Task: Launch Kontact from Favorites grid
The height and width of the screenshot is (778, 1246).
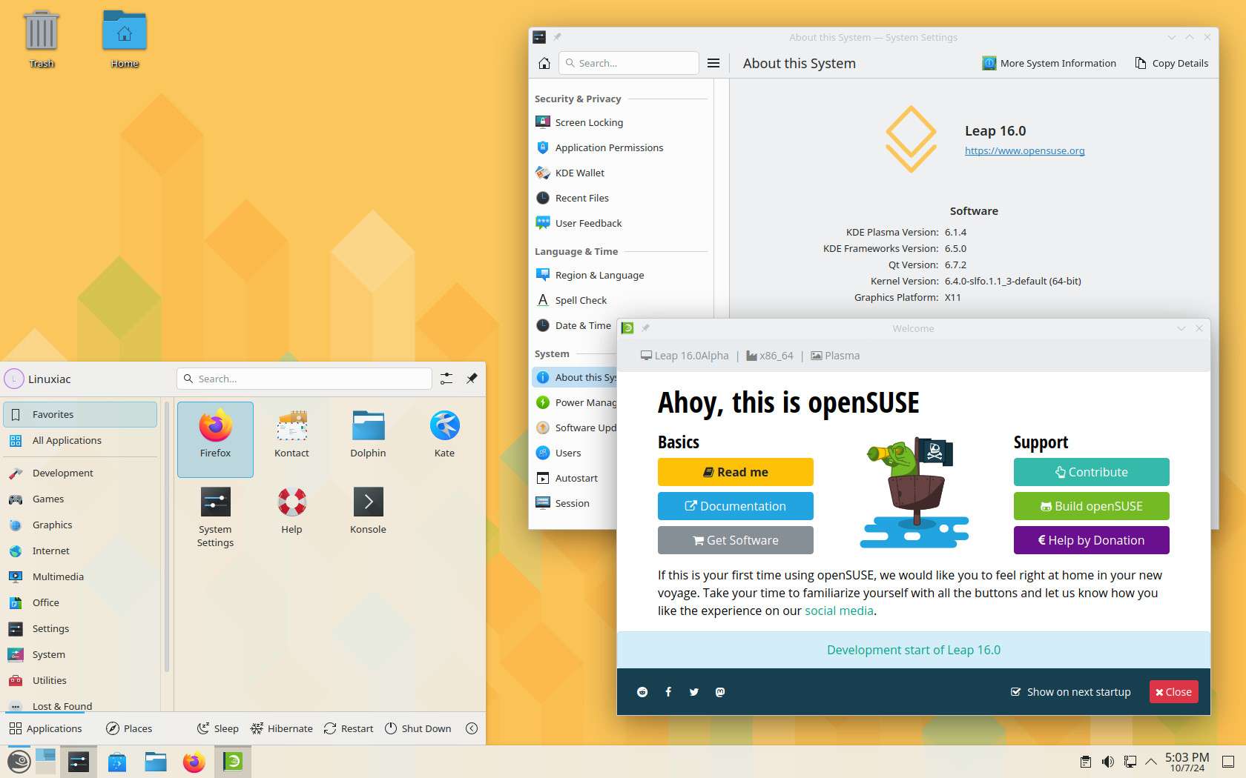Action: point(291,439)
